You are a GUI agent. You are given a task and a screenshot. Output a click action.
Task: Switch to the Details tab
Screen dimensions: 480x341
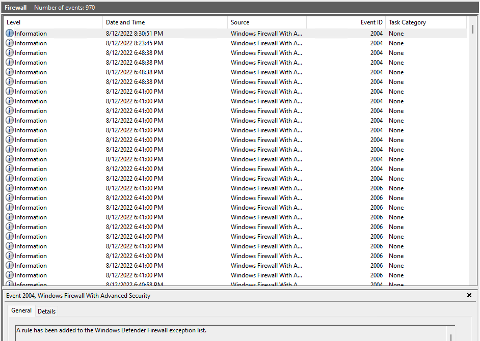pyautogui.click(x=46, y=311)
